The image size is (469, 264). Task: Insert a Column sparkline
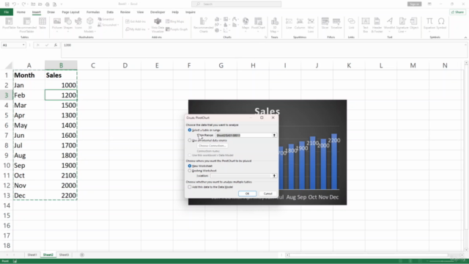[x=300, y=23]
